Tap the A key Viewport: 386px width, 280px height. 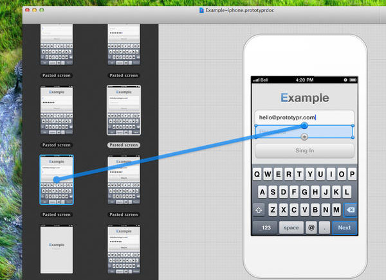[262, 192]
